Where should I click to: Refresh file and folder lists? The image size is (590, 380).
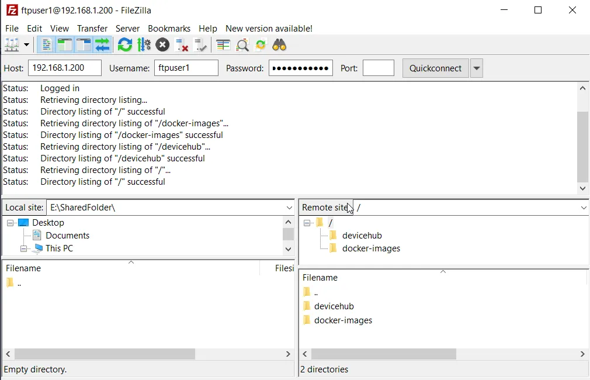(125, 45)
